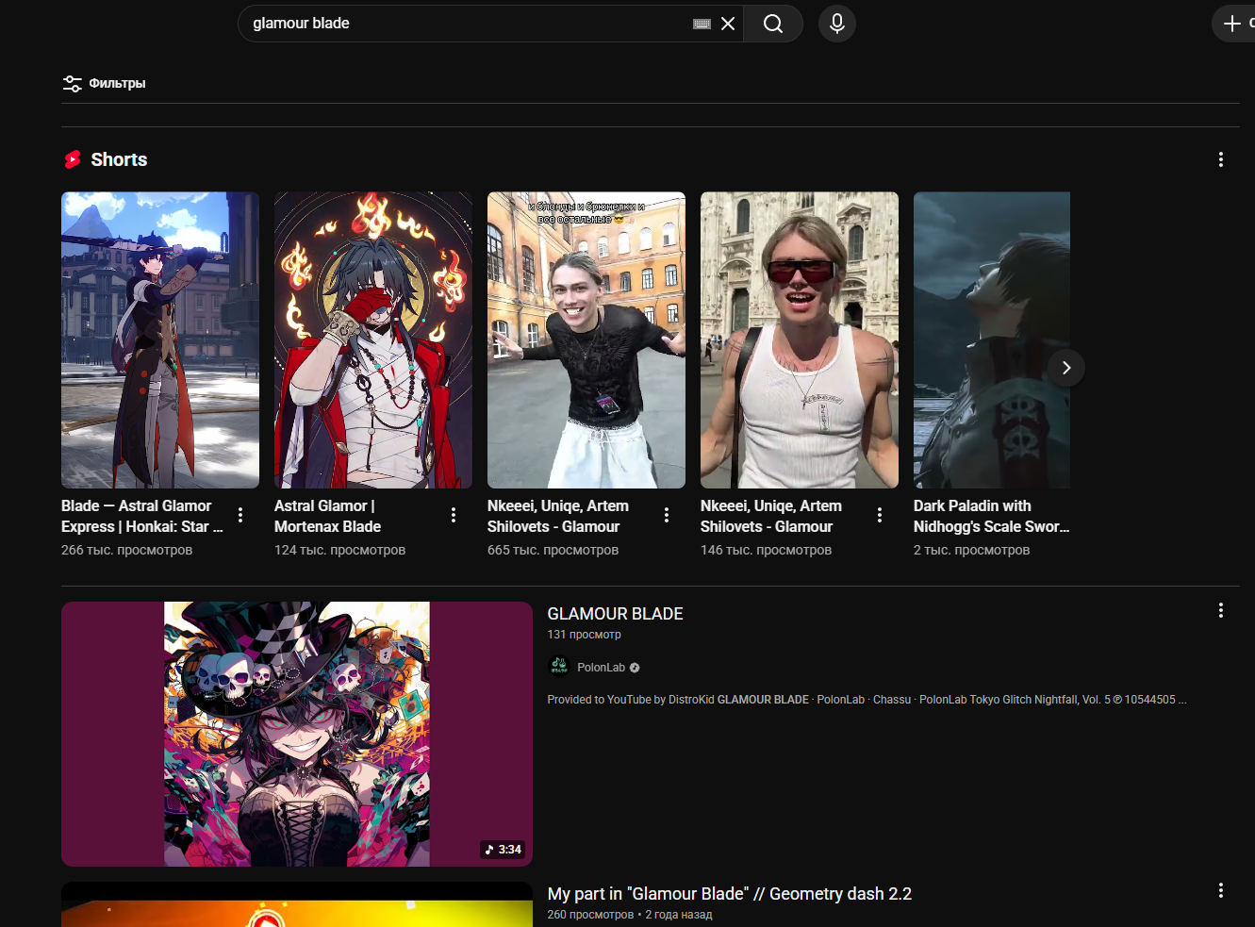Click the "124 тыс. просмотров" view count
Viewport: 1255px width, 927px height.
pos(339,550)
